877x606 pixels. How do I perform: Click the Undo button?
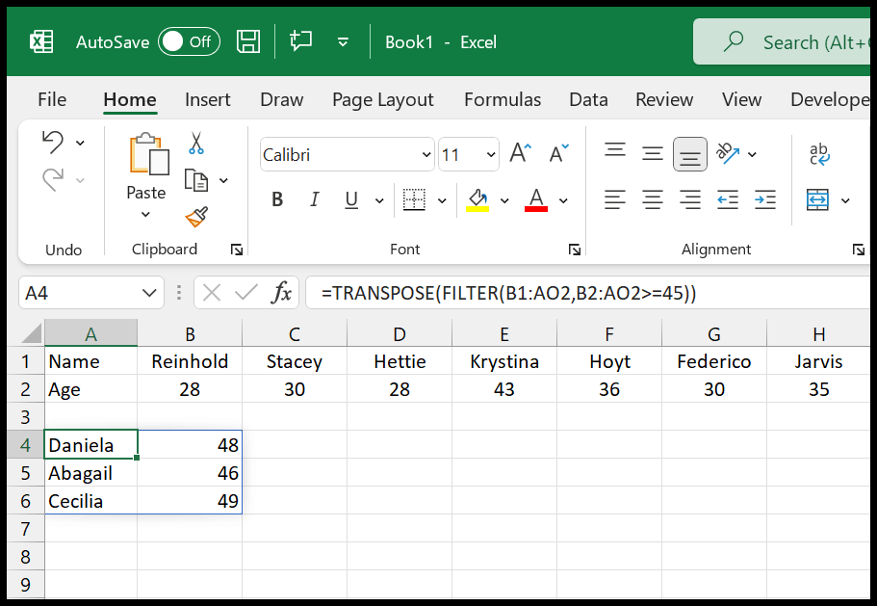(54, 141)
